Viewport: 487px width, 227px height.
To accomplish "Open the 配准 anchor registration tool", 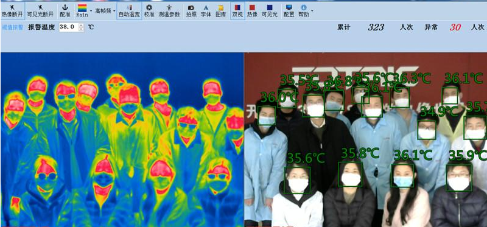I will [x=65, y=11].
